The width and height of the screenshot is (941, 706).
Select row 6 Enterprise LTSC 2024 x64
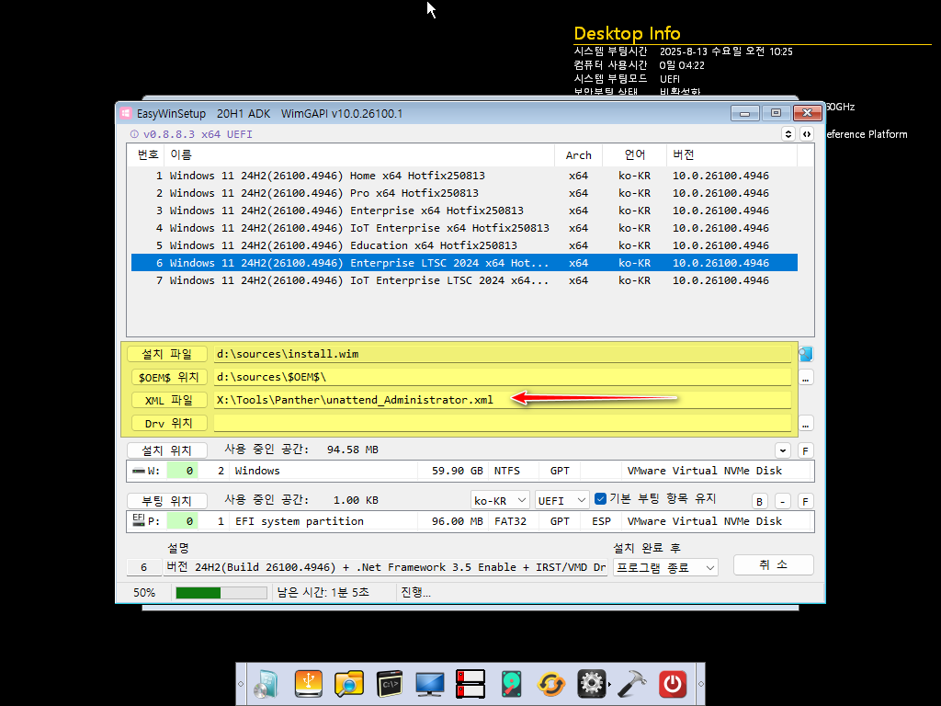tap(464, 263)
